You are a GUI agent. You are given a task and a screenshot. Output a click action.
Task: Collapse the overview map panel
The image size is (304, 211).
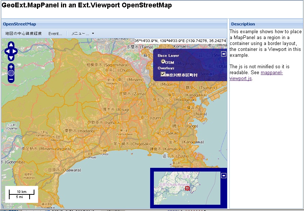[223, 176]
